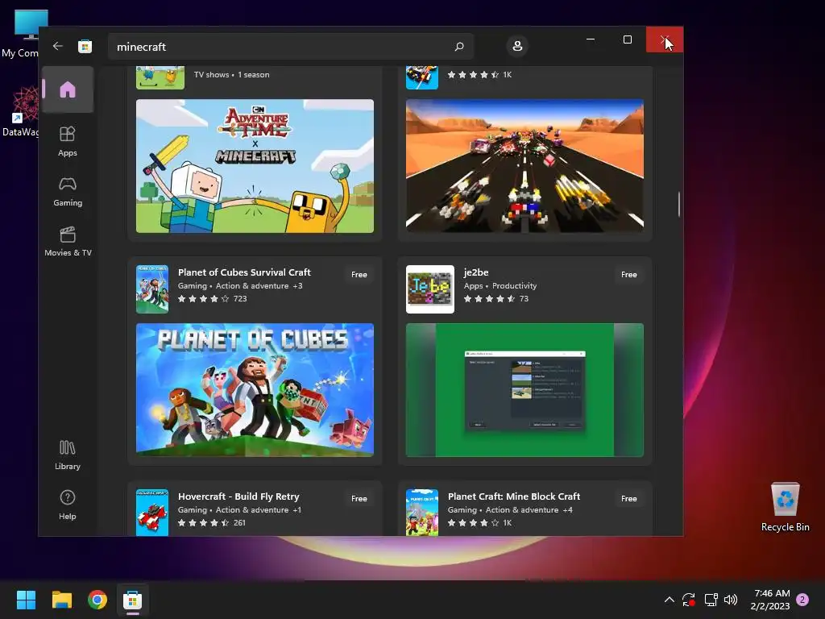Open Help in the sidebar
Viewport: 825px width, 619px height.
(x=68, y=505)
